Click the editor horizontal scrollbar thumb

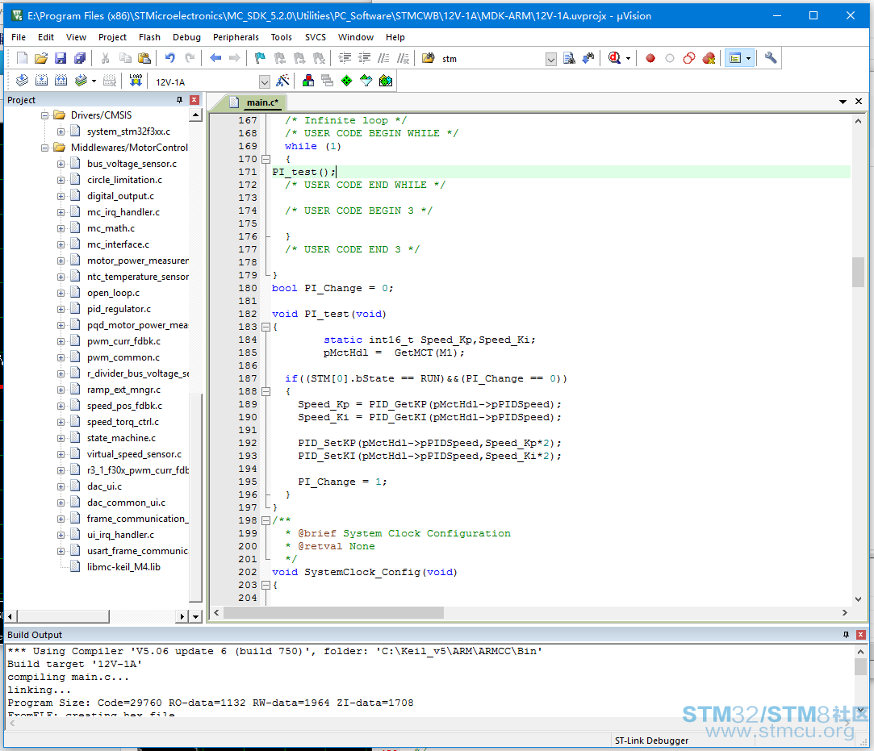(x=333, y=612)
